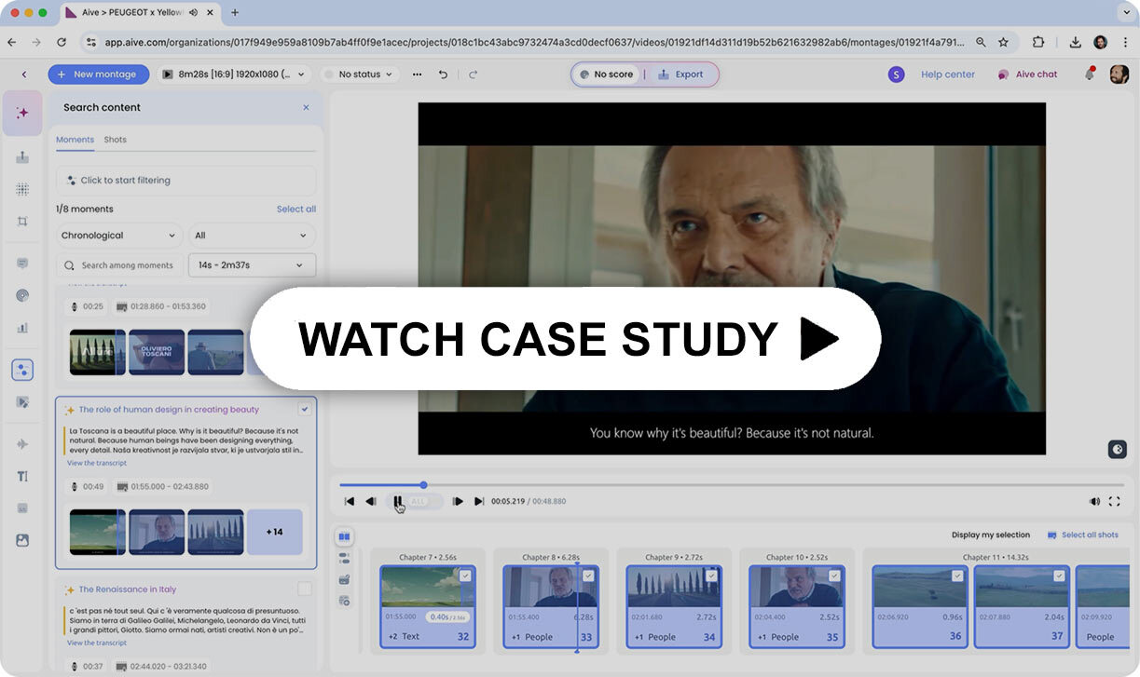This screenshot has width=1140, height=677.
Task: Reload the page in Chrome
Action: (x=62, y=42)
